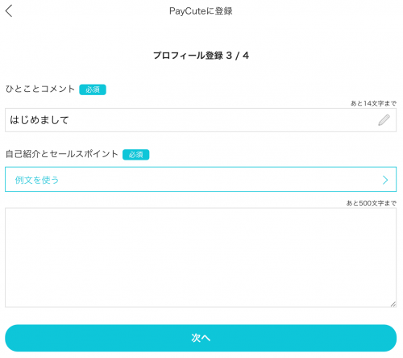This screenshot has height=358, width=403.
Task: Click the 自己紹介とセールスポイント label
Action: click(62, 154)
